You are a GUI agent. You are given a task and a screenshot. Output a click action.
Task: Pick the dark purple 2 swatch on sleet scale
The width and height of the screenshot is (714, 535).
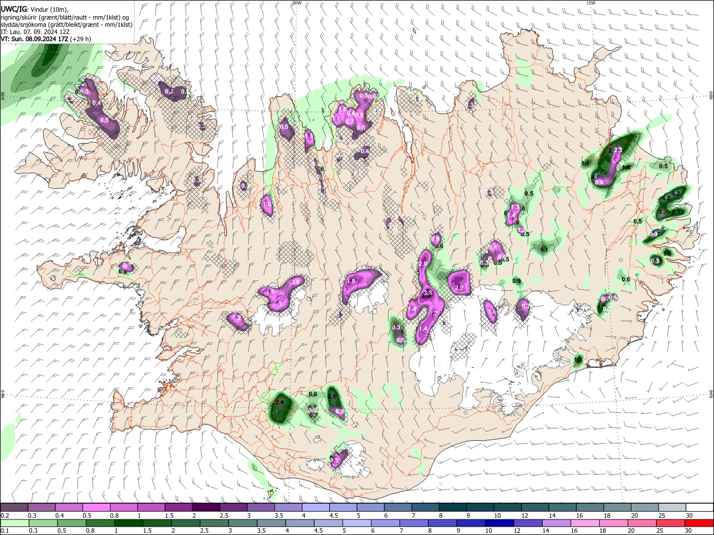pyautogui.click(x=206, y=508)
